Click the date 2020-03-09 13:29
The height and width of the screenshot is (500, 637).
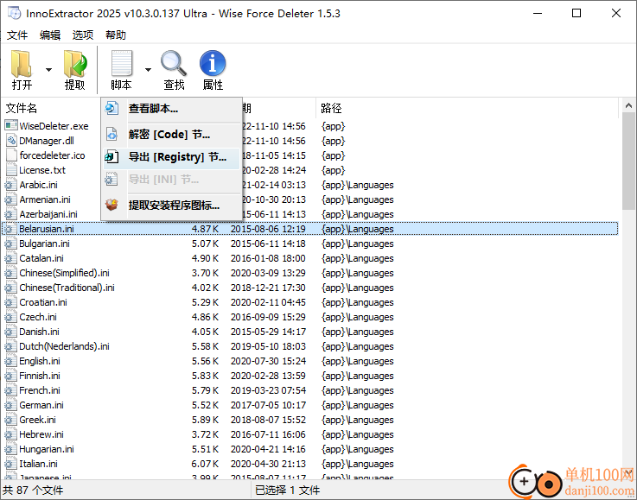[x=268, y=273]
